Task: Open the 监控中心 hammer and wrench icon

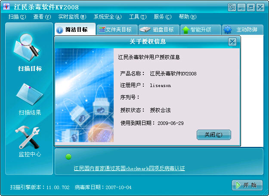Action: pyautogui.click(x=28, y=137)
